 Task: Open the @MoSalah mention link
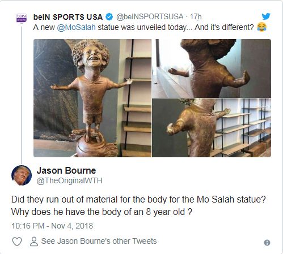pos(76,28)
